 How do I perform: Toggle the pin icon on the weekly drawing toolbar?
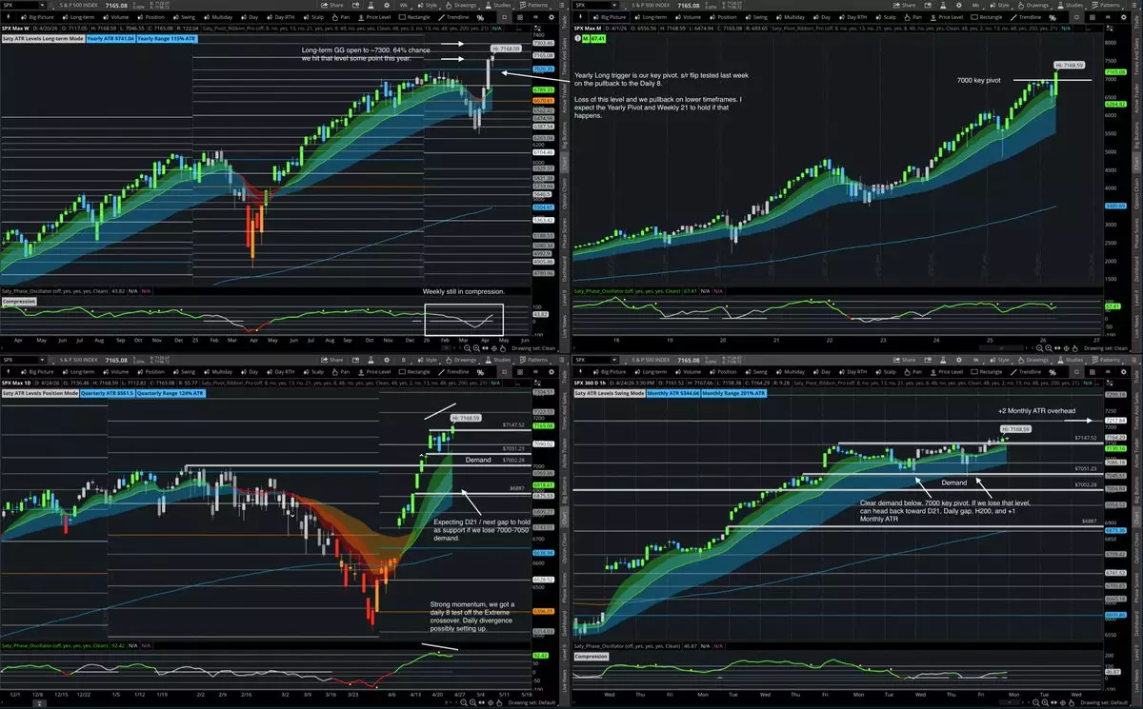pos(6,17)
